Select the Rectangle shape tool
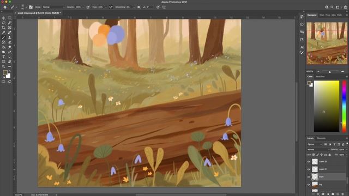Viewport: 349px width, 196px height. click(x=3, y=62)
